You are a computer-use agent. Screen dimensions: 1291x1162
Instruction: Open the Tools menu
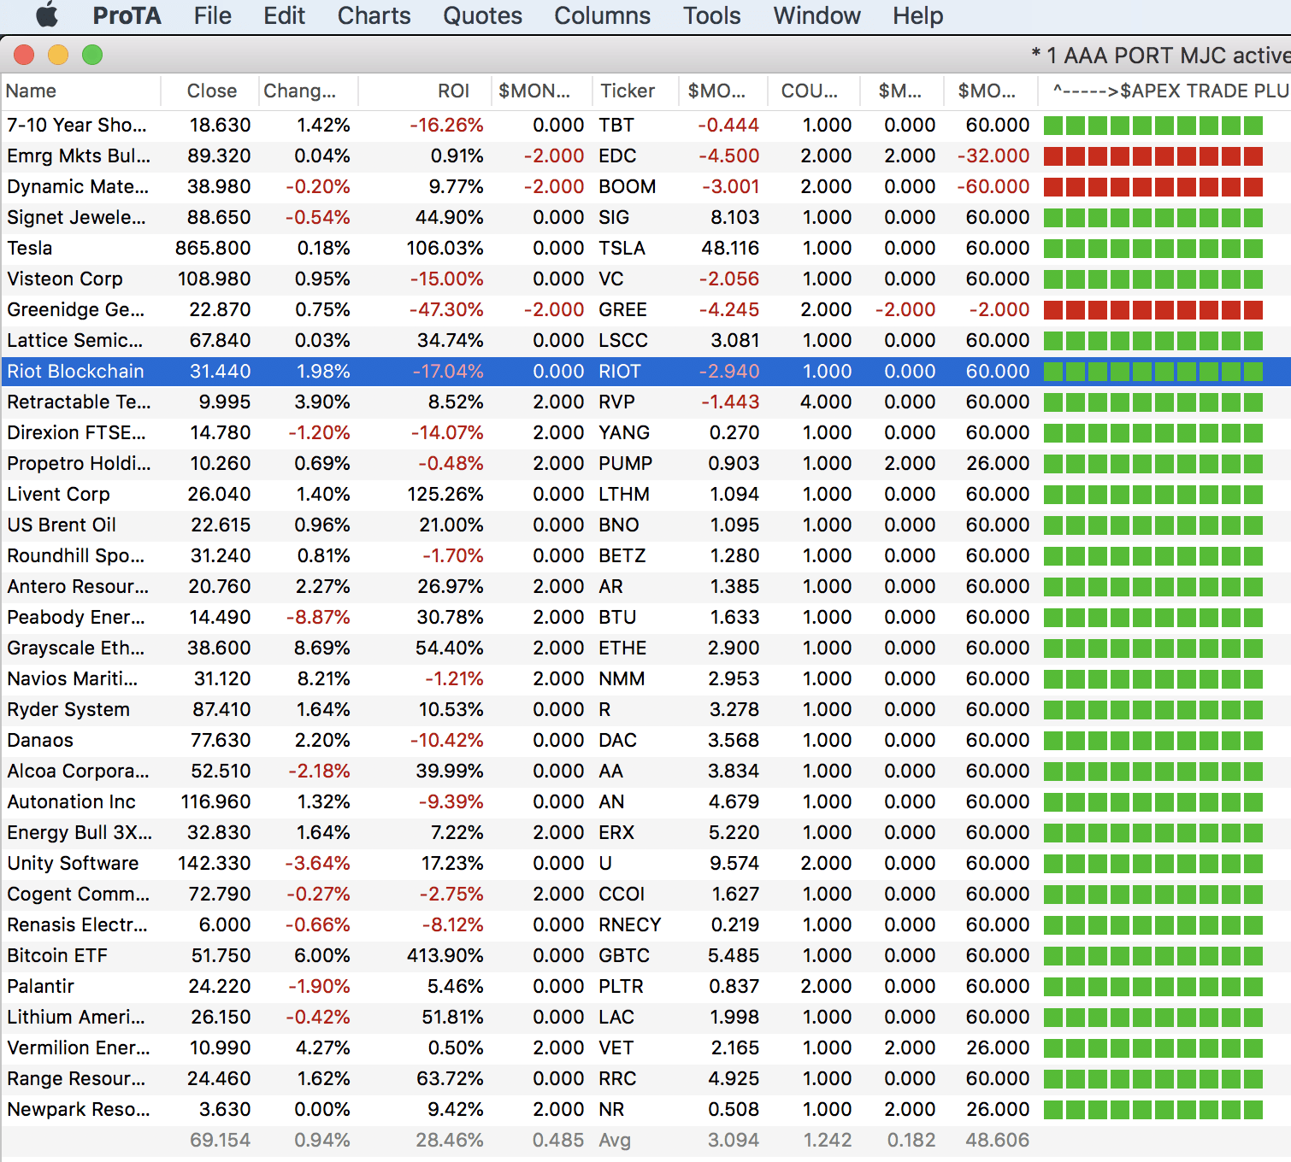coord(712,15)
